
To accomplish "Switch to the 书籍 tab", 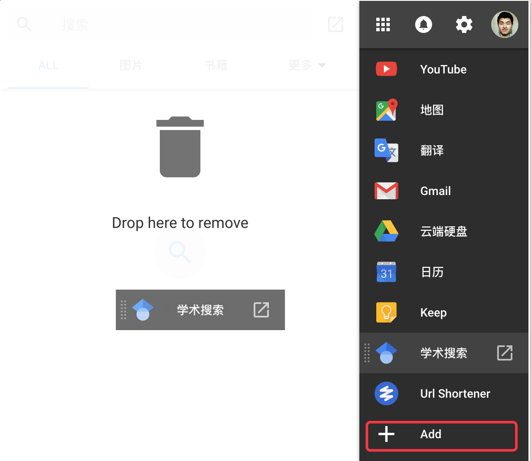I will click(216, 65).
